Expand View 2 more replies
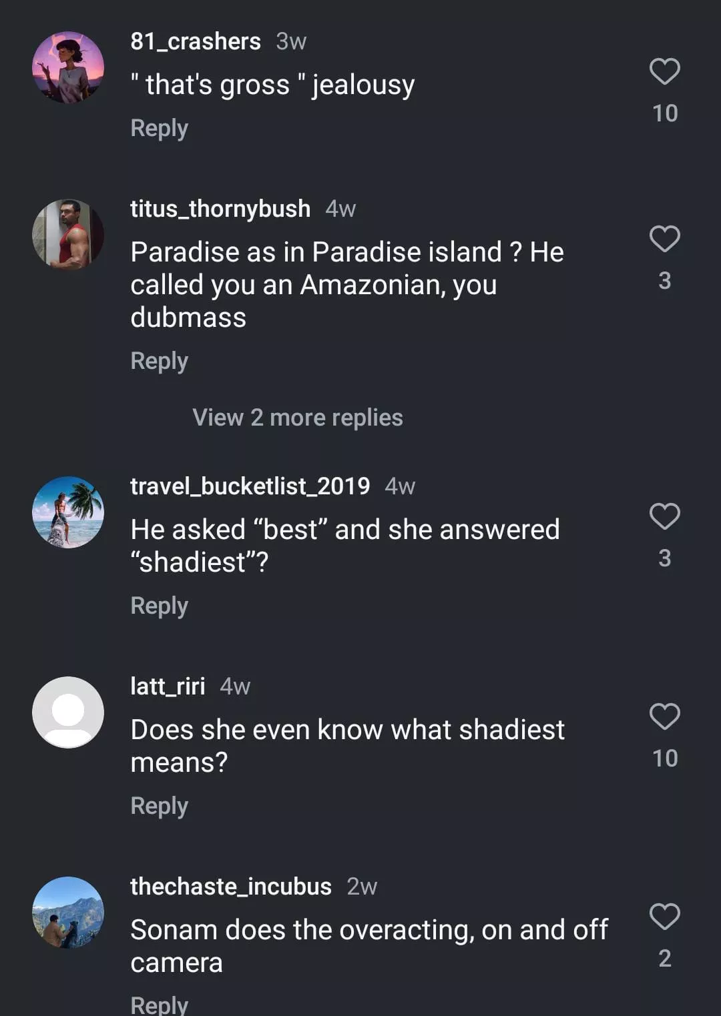This screenshot has height=1016, width=721. (x=298, y=418)
